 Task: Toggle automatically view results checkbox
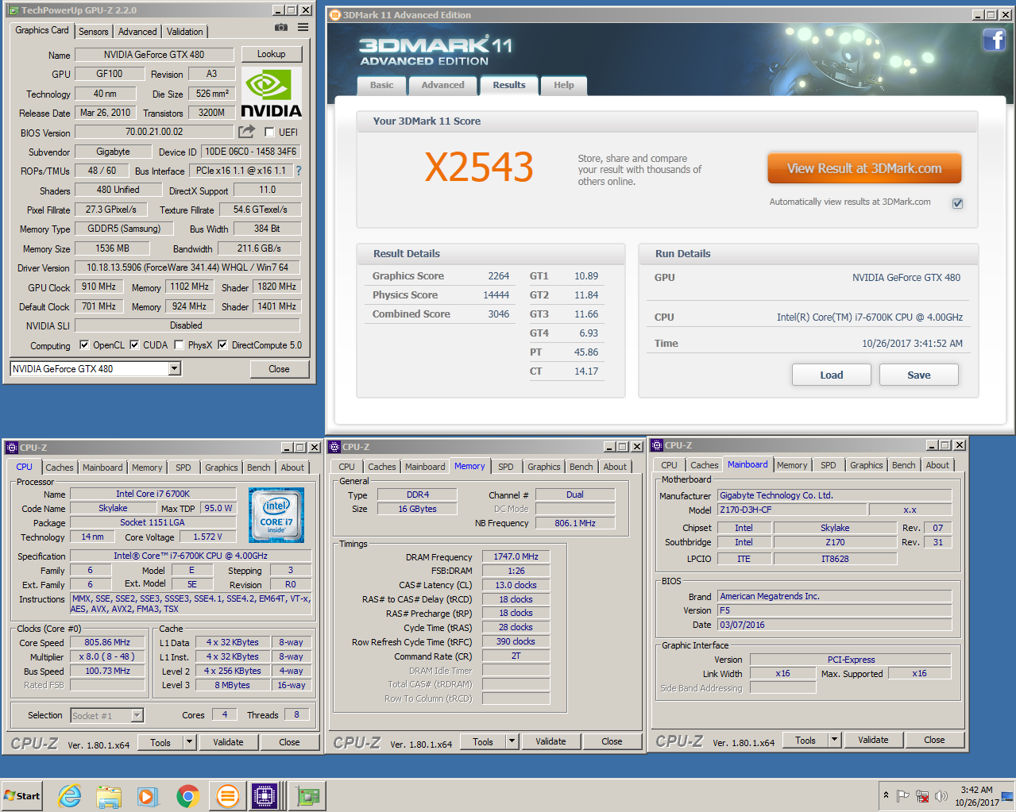957,203
